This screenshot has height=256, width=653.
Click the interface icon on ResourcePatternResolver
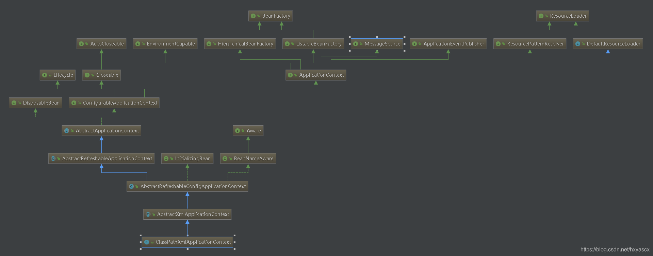(498, 44)
